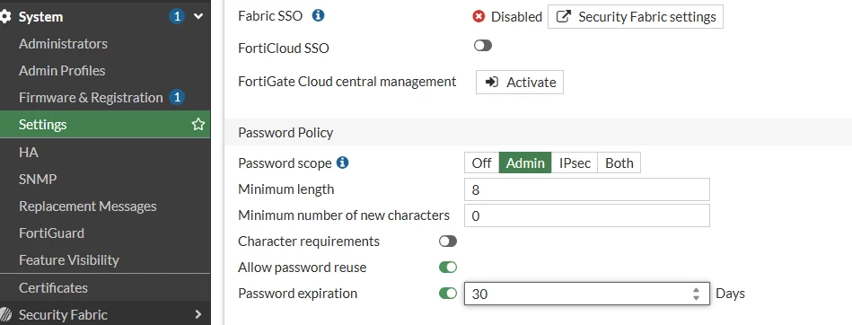The height and width of the screenshot is (325, 852).
Task: Click the Activate login arrow icon
Action: coord(492,82)
